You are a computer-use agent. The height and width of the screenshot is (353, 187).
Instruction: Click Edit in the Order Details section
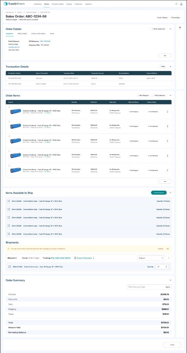pyautogui.click(x=165, y=56)
